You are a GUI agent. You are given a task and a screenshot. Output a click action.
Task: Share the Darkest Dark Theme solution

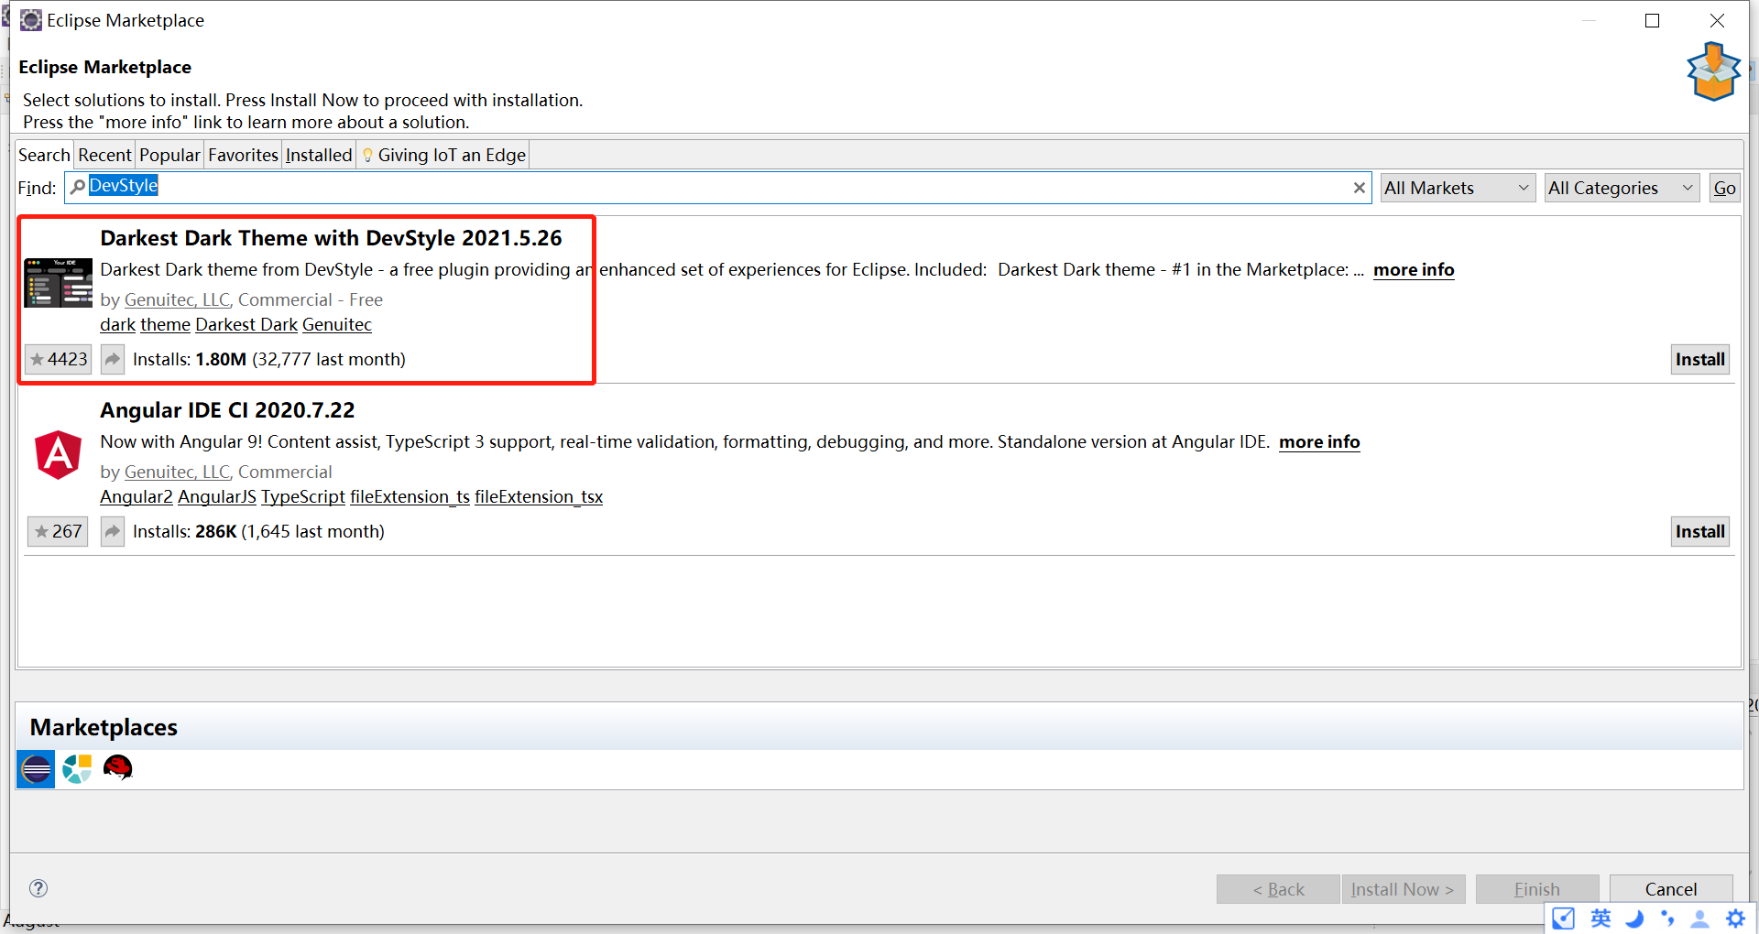(113, 359)
